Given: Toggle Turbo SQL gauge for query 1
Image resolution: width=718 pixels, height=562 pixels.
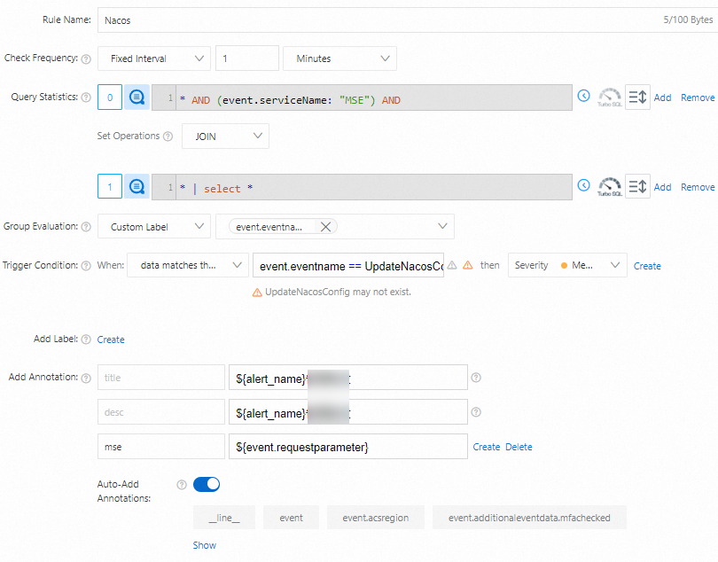Looking at the screenshot, I should tap(610, 186).
